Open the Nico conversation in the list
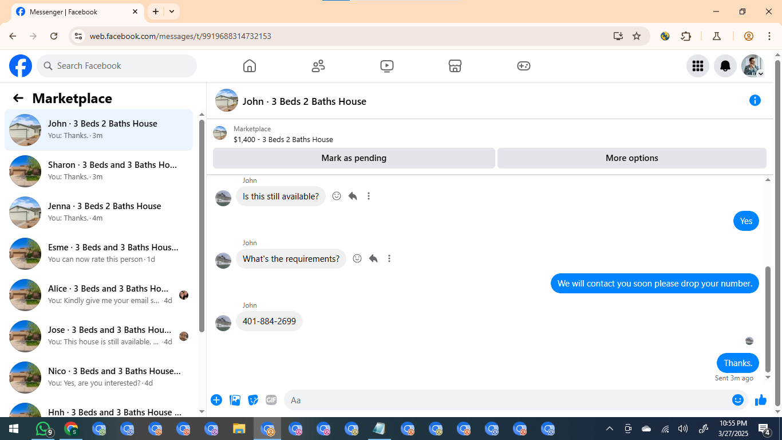The height and width of the screenshot is (440, 782). [x=99, y=378]
